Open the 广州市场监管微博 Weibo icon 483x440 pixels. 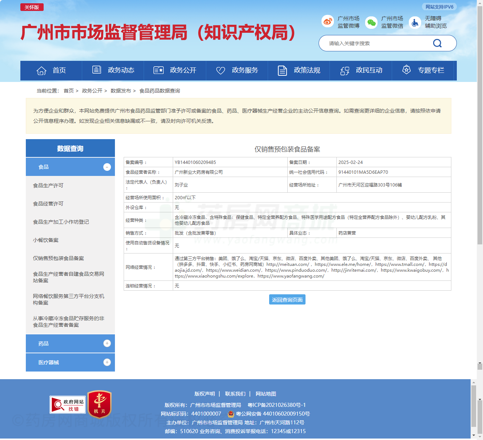tap(328, 21)
